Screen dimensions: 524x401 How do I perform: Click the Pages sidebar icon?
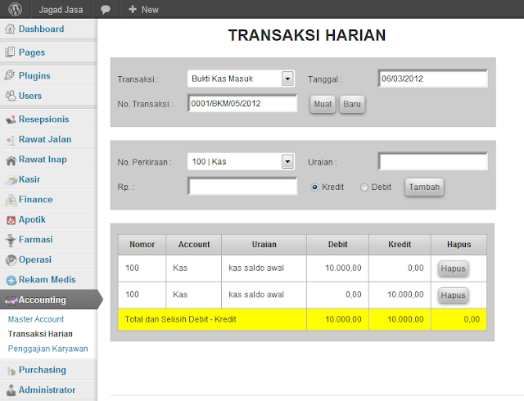coord(10,52)
